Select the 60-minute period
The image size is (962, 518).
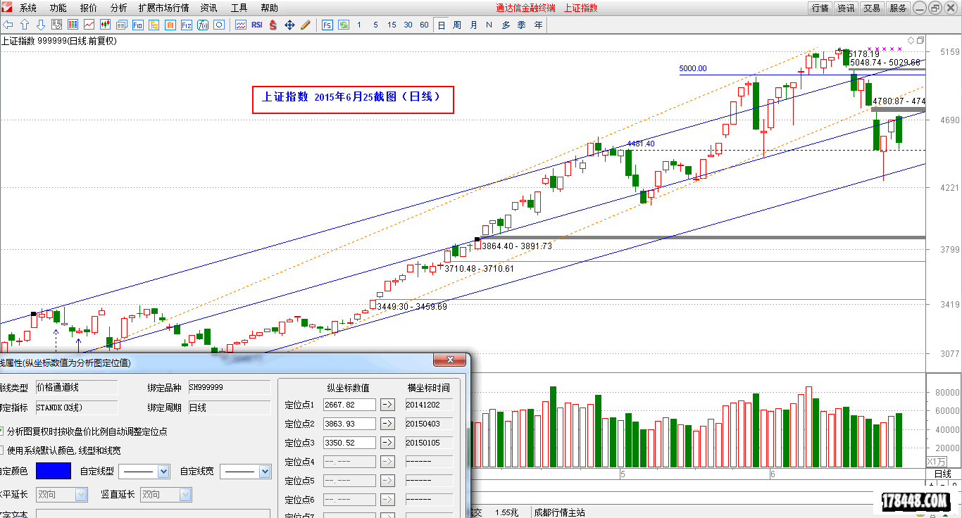424,25
